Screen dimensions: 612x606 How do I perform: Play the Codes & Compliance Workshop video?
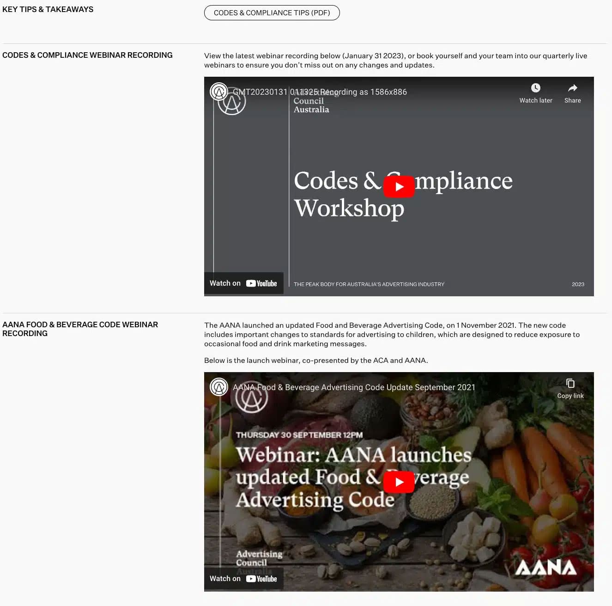click(399, 187)
